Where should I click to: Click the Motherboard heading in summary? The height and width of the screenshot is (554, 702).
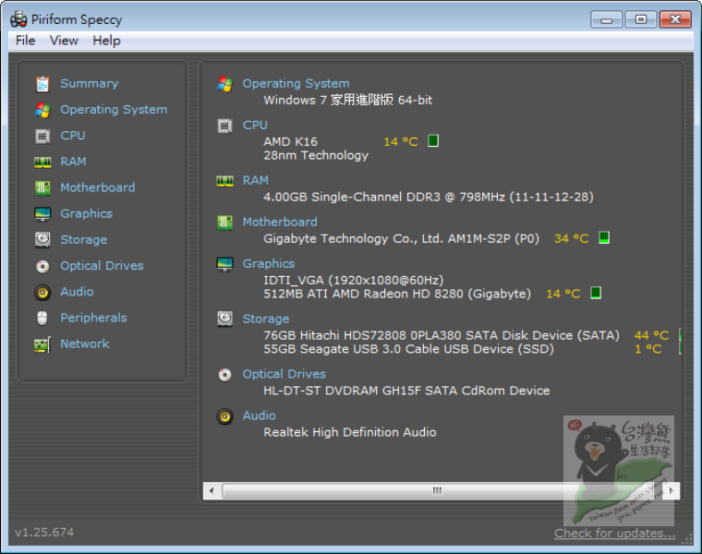pos(280,222)
